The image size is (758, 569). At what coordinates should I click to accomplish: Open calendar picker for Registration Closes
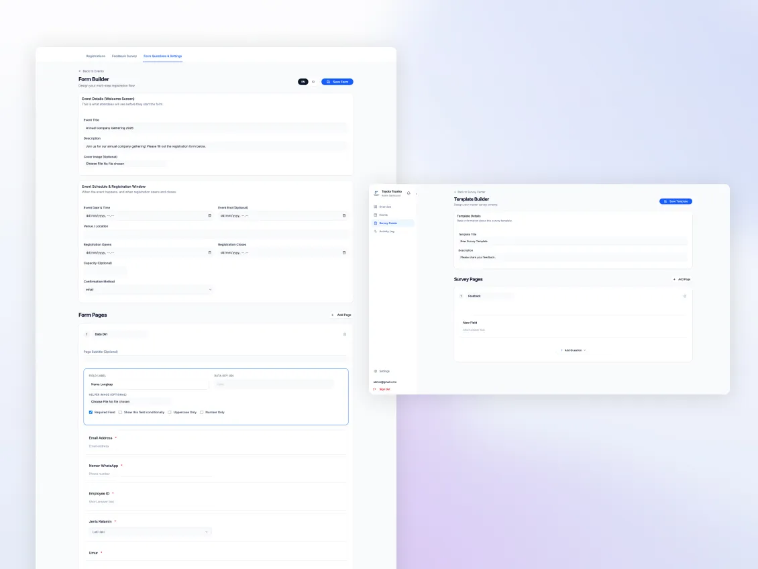point(344,252)
